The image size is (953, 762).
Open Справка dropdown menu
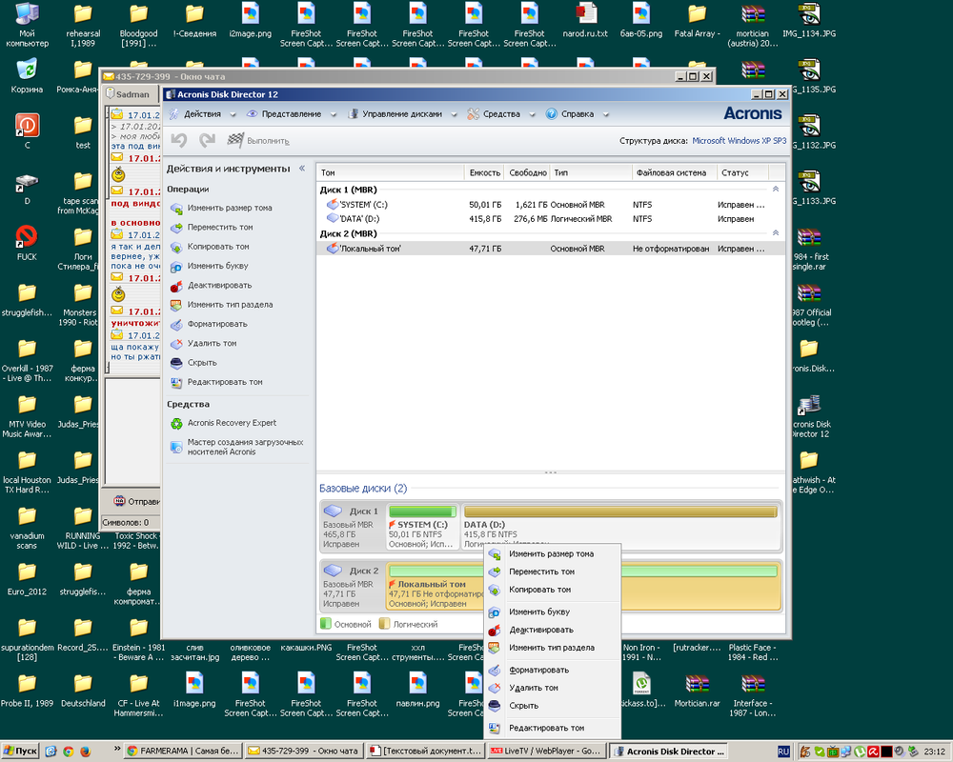coord(577,114)
